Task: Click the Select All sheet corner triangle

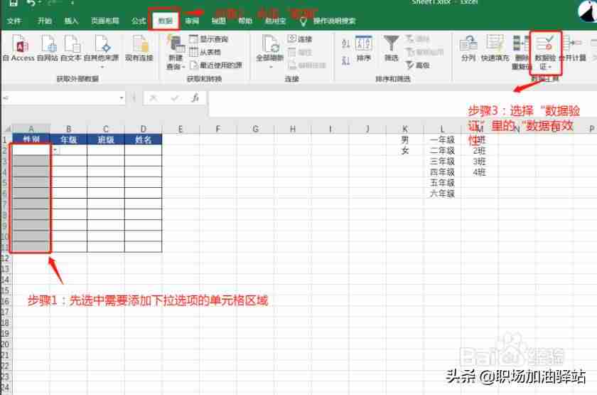Action: (7, 129)
